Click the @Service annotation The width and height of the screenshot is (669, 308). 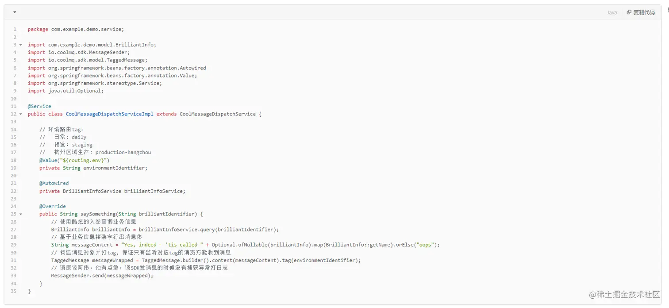39,106
